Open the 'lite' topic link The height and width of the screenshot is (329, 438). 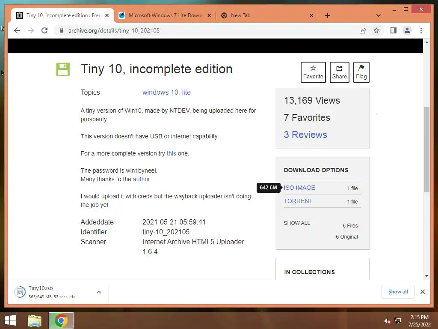click(x=186, y=93)
